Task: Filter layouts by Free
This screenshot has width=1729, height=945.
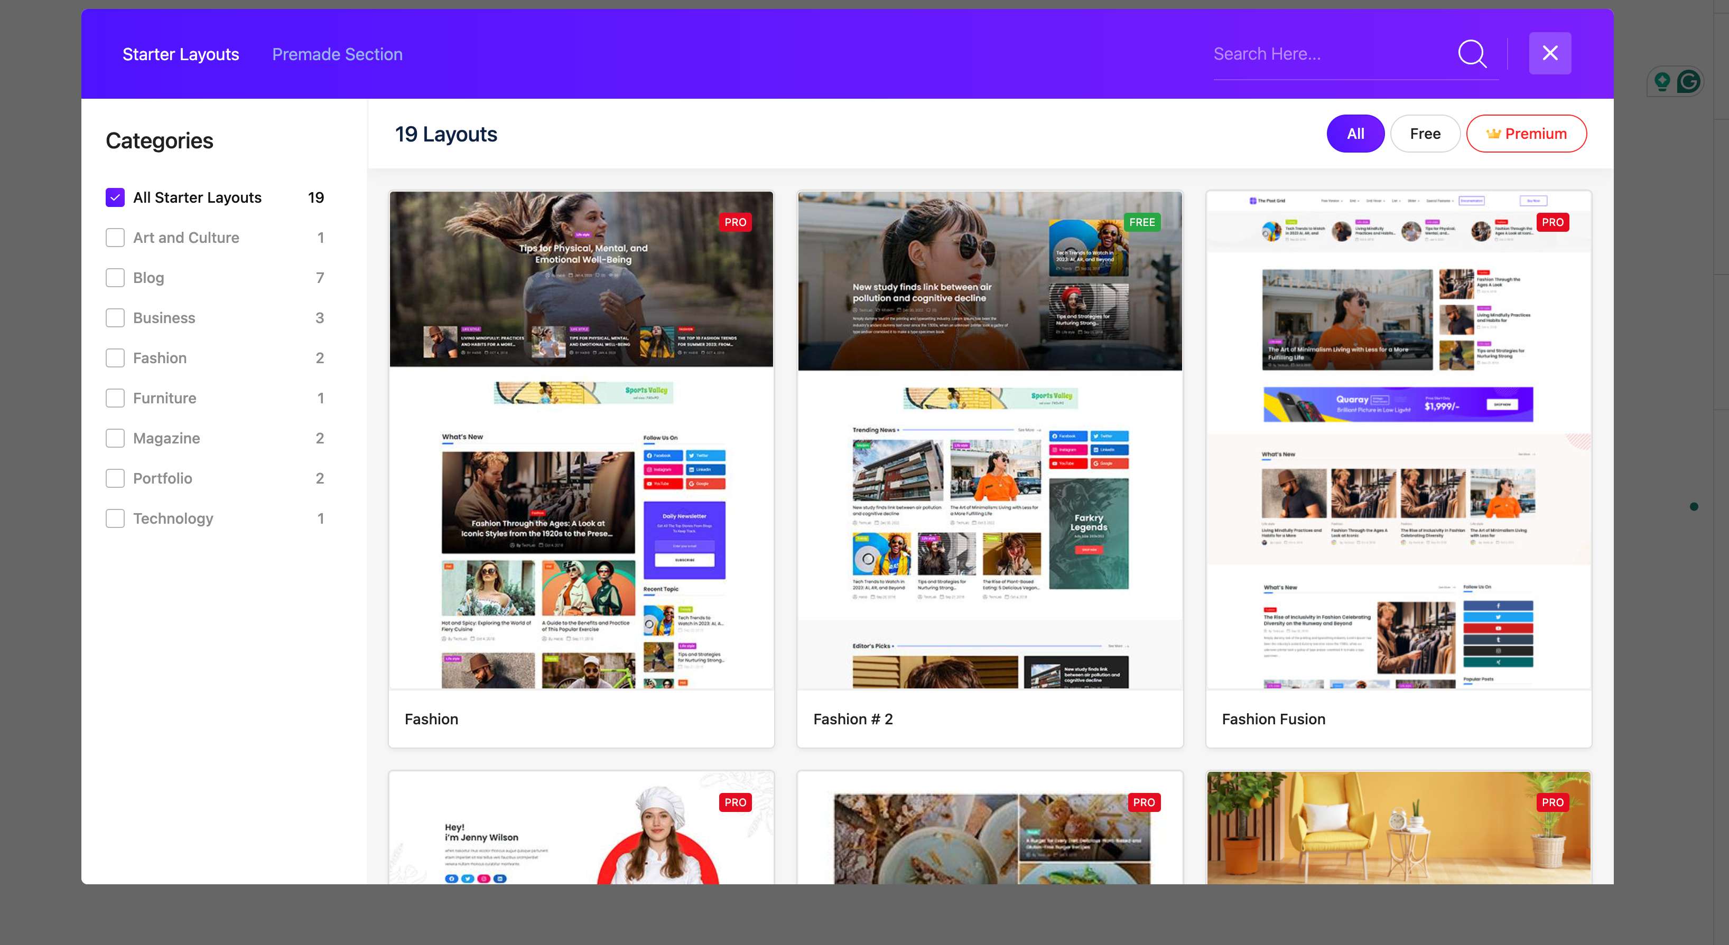Action: click(1425, 134)
